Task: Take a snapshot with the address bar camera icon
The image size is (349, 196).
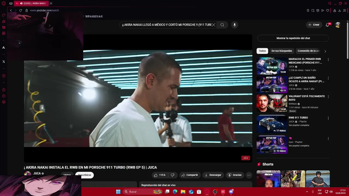Action: pos(313,10)
